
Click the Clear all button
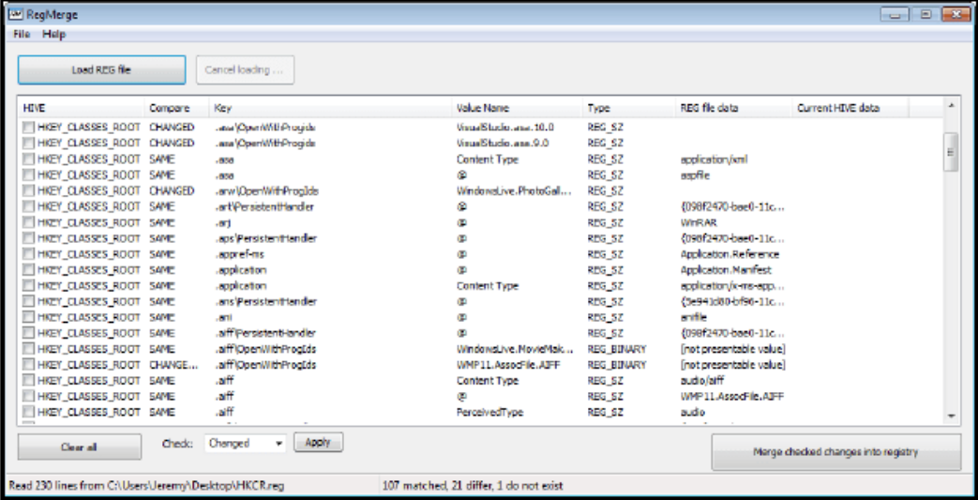pos(79,447)
